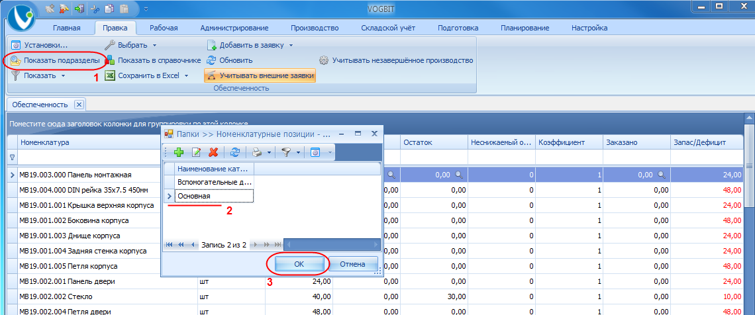The image size is (755, 315).
Task: Click the 'Номенклатура' filter input field
Action: (x=108, y=157)
